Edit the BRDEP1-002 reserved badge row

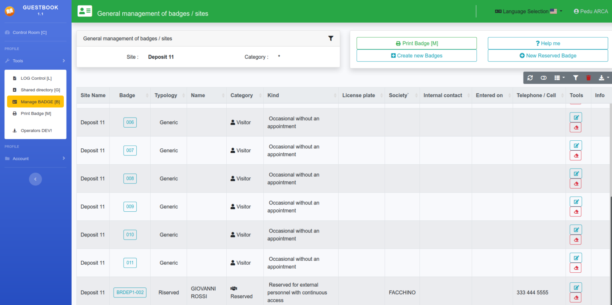coord(575,287)
